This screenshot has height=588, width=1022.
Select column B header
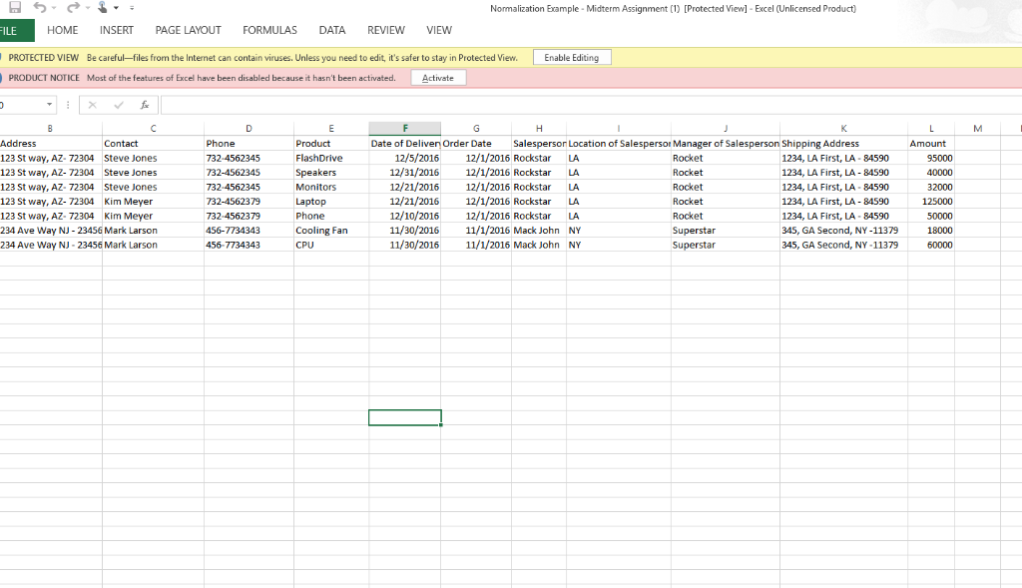[x=50, y=129]
